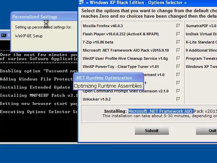Screen dimensions: 217x163
Task: Select '9 Additional Wind' option label
Action: [x=201, y=50]
